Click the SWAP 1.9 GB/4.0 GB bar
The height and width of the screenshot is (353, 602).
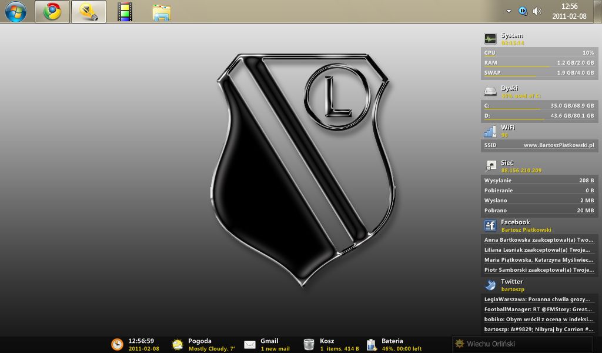(x=539, y=72)
